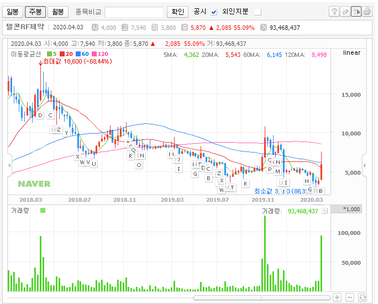The width and height of the screenshot is (378, 304).
Task: Switch to 주봉 weekly candles
Action: click(35, 12)
